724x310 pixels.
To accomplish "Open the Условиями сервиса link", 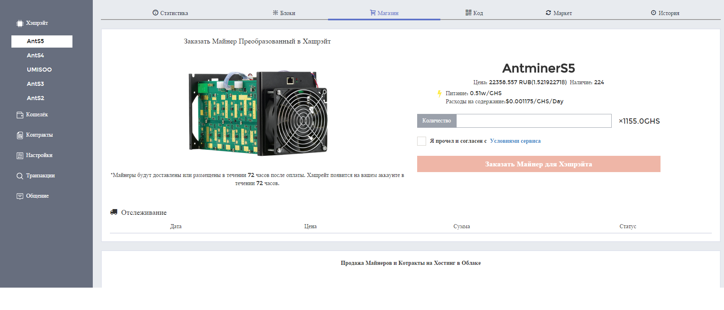I will [515, 141].
